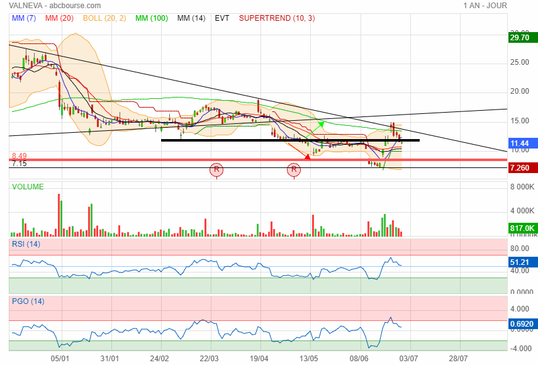The height and width of the screenshot is (365, 538).
Task: Click the 8 000K volume axis label
Action: 522,187
